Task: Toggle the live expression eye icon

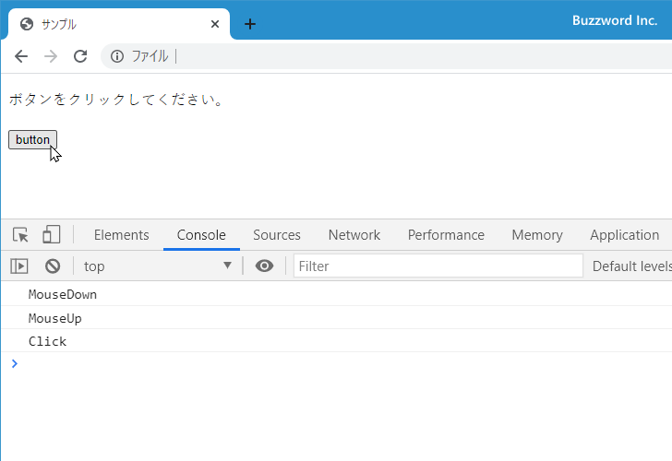Action: click(x=264, y=266)
